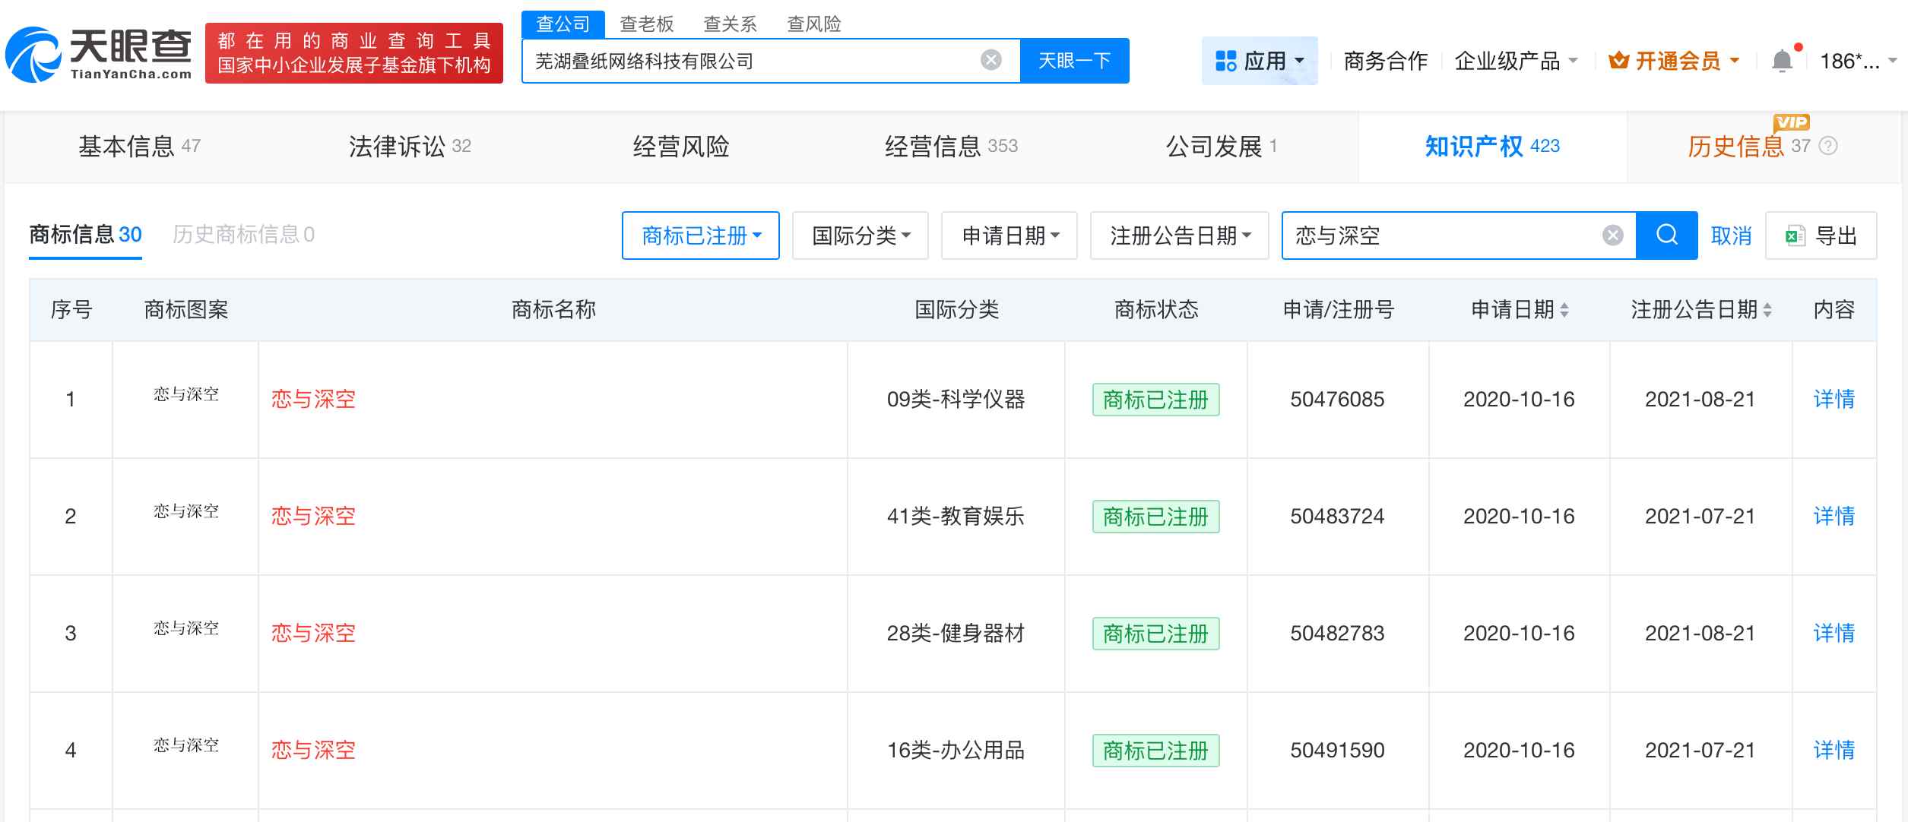Click the 天眼一下 search button
Image resolution: width=1908 pixels, height=822 pixels.
point(1074,59)
